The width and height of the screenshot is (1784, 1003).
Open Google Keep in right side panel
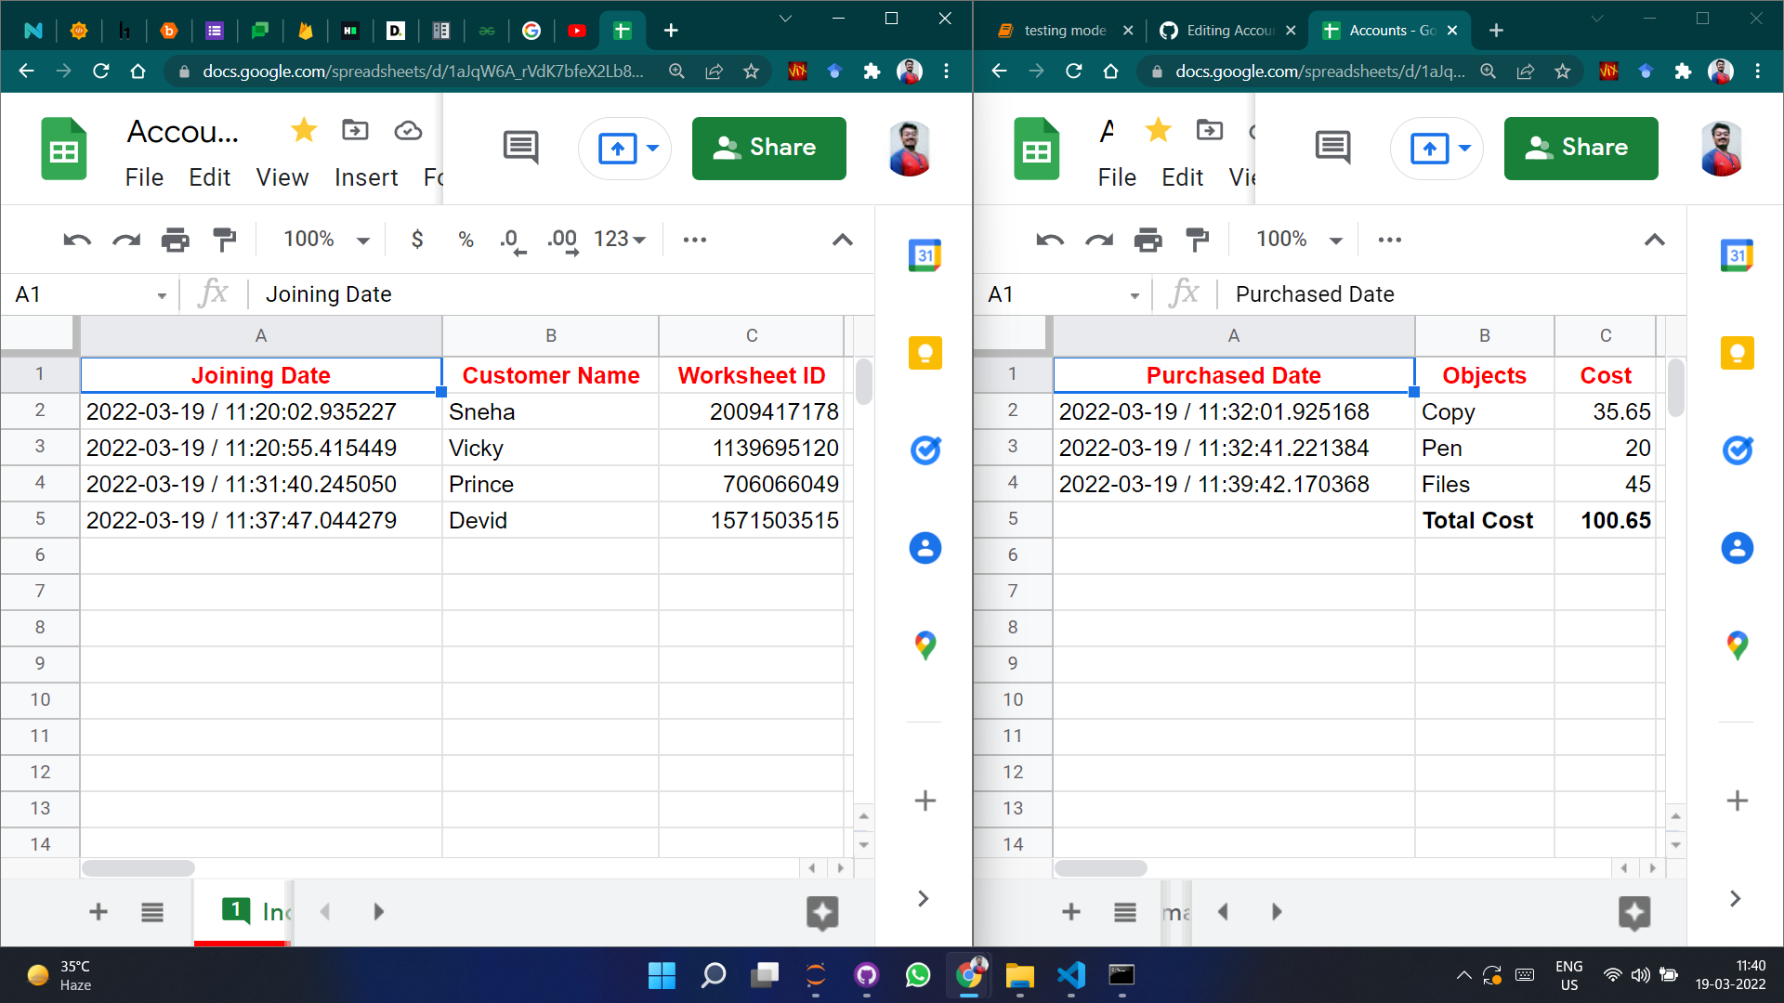[x=1737, y=353]
